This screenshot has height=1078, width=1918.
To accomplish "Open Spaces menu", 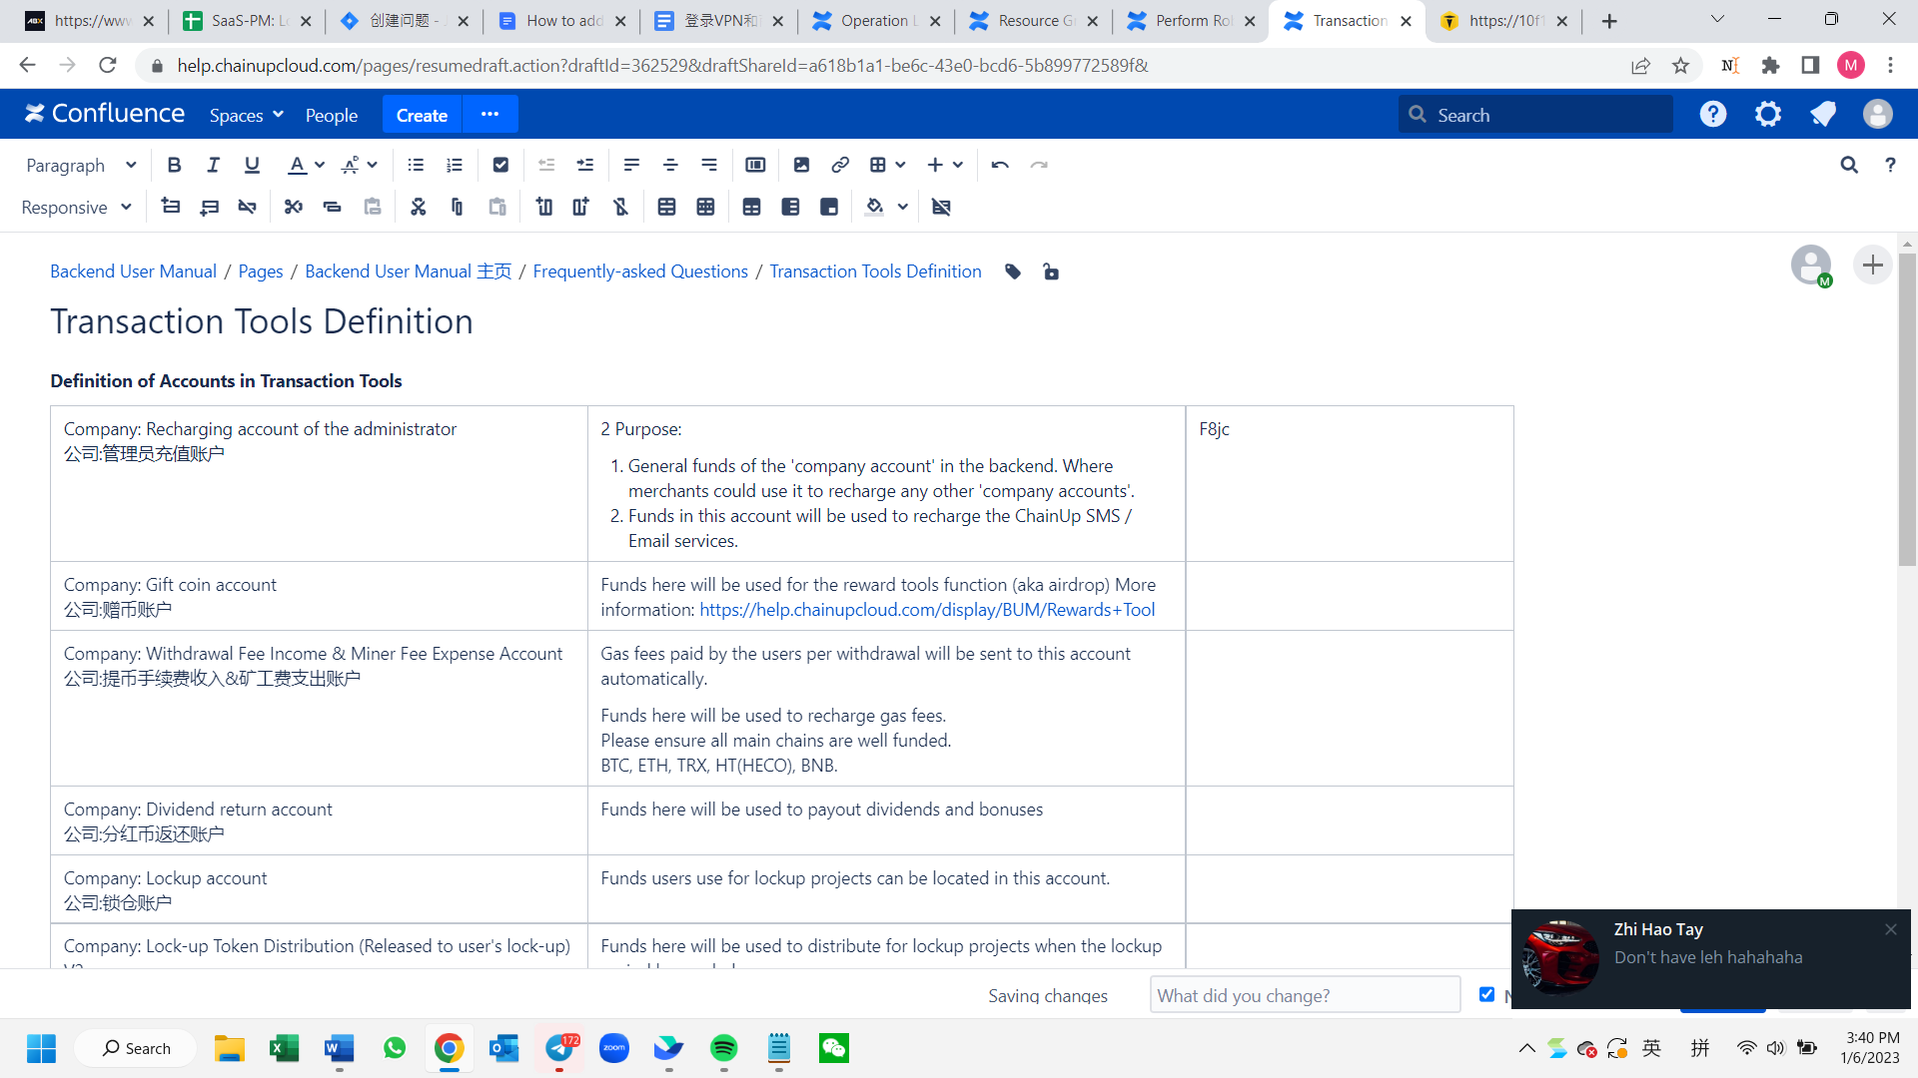I will [x=247, y=115].
